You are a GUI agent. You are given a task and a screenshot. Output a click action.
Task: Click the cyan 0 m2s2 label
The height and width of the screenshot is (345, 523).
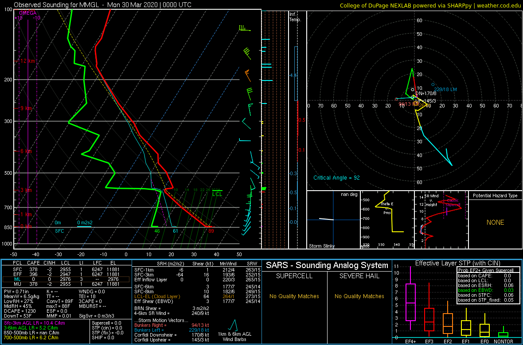84,222
